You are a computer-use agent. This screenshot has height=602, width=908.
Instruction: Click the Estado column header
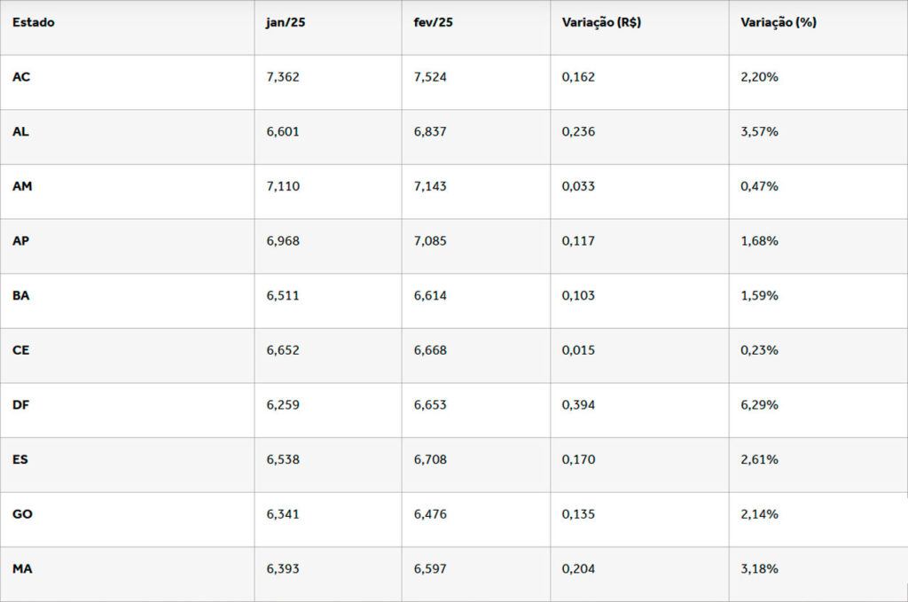(x=34, y=23)
